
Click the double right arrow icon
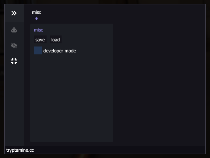point(14,13)
